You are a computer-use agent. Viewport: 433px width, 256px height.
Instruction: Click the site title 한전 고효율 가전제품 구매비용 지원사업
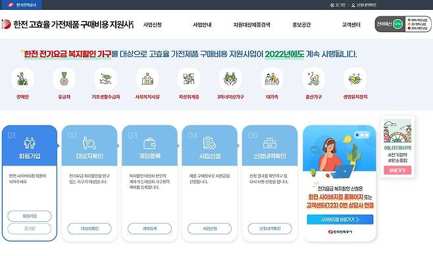coord(73,24)
